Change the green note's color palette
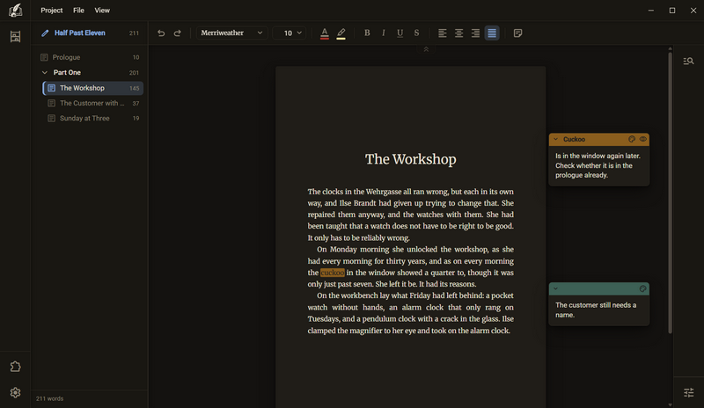704x408 pixels. pyautogui.click(x=643, y=288)
